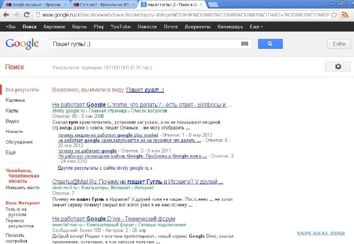The height and width of the screenshot is (244, 354).
Task: Filter by 'Карты' in left sidebar
Action: click(x=12, y=110)
